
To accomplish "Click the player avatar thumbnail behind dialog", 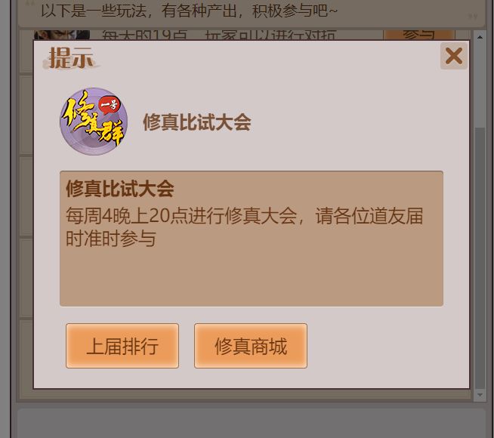I will [62, 35].
